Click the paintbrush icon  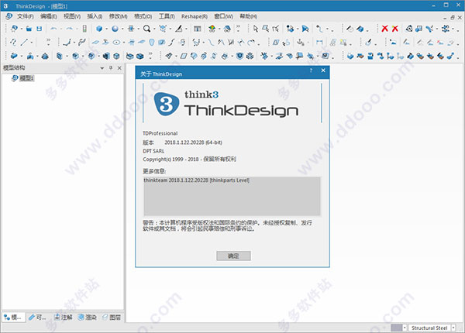(x=368, y=43)
